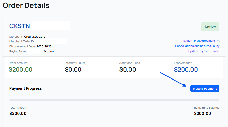Click the Disbursement Date 9/20/2025 text
The height and width of the screenshot is (127, 228).
click(x=44, y=46)
